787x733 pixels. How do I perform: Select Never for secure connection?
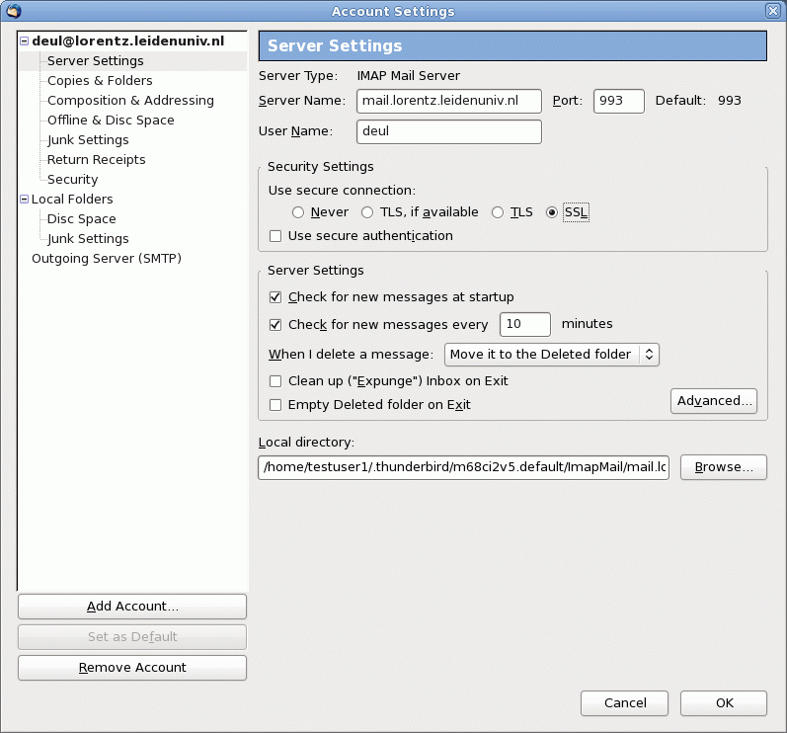click(298, 212)
